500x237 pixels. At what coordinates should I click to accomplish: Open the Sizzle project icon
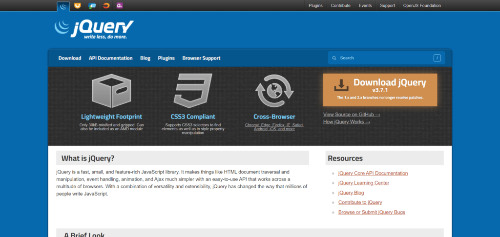click(106, 5)
